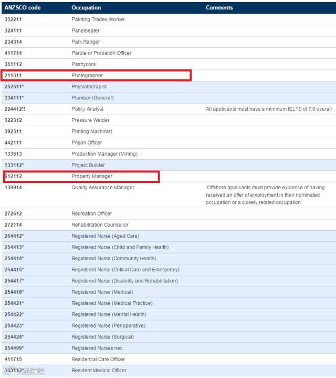Select code 324111 cell
This screenshot has height=378, width=336.
(x=13, y=30)
